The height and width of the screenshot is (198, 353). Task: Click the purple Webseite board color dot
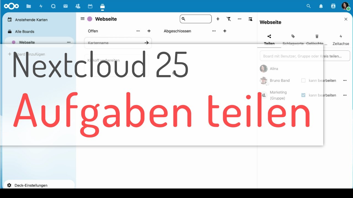coord(90,19)
